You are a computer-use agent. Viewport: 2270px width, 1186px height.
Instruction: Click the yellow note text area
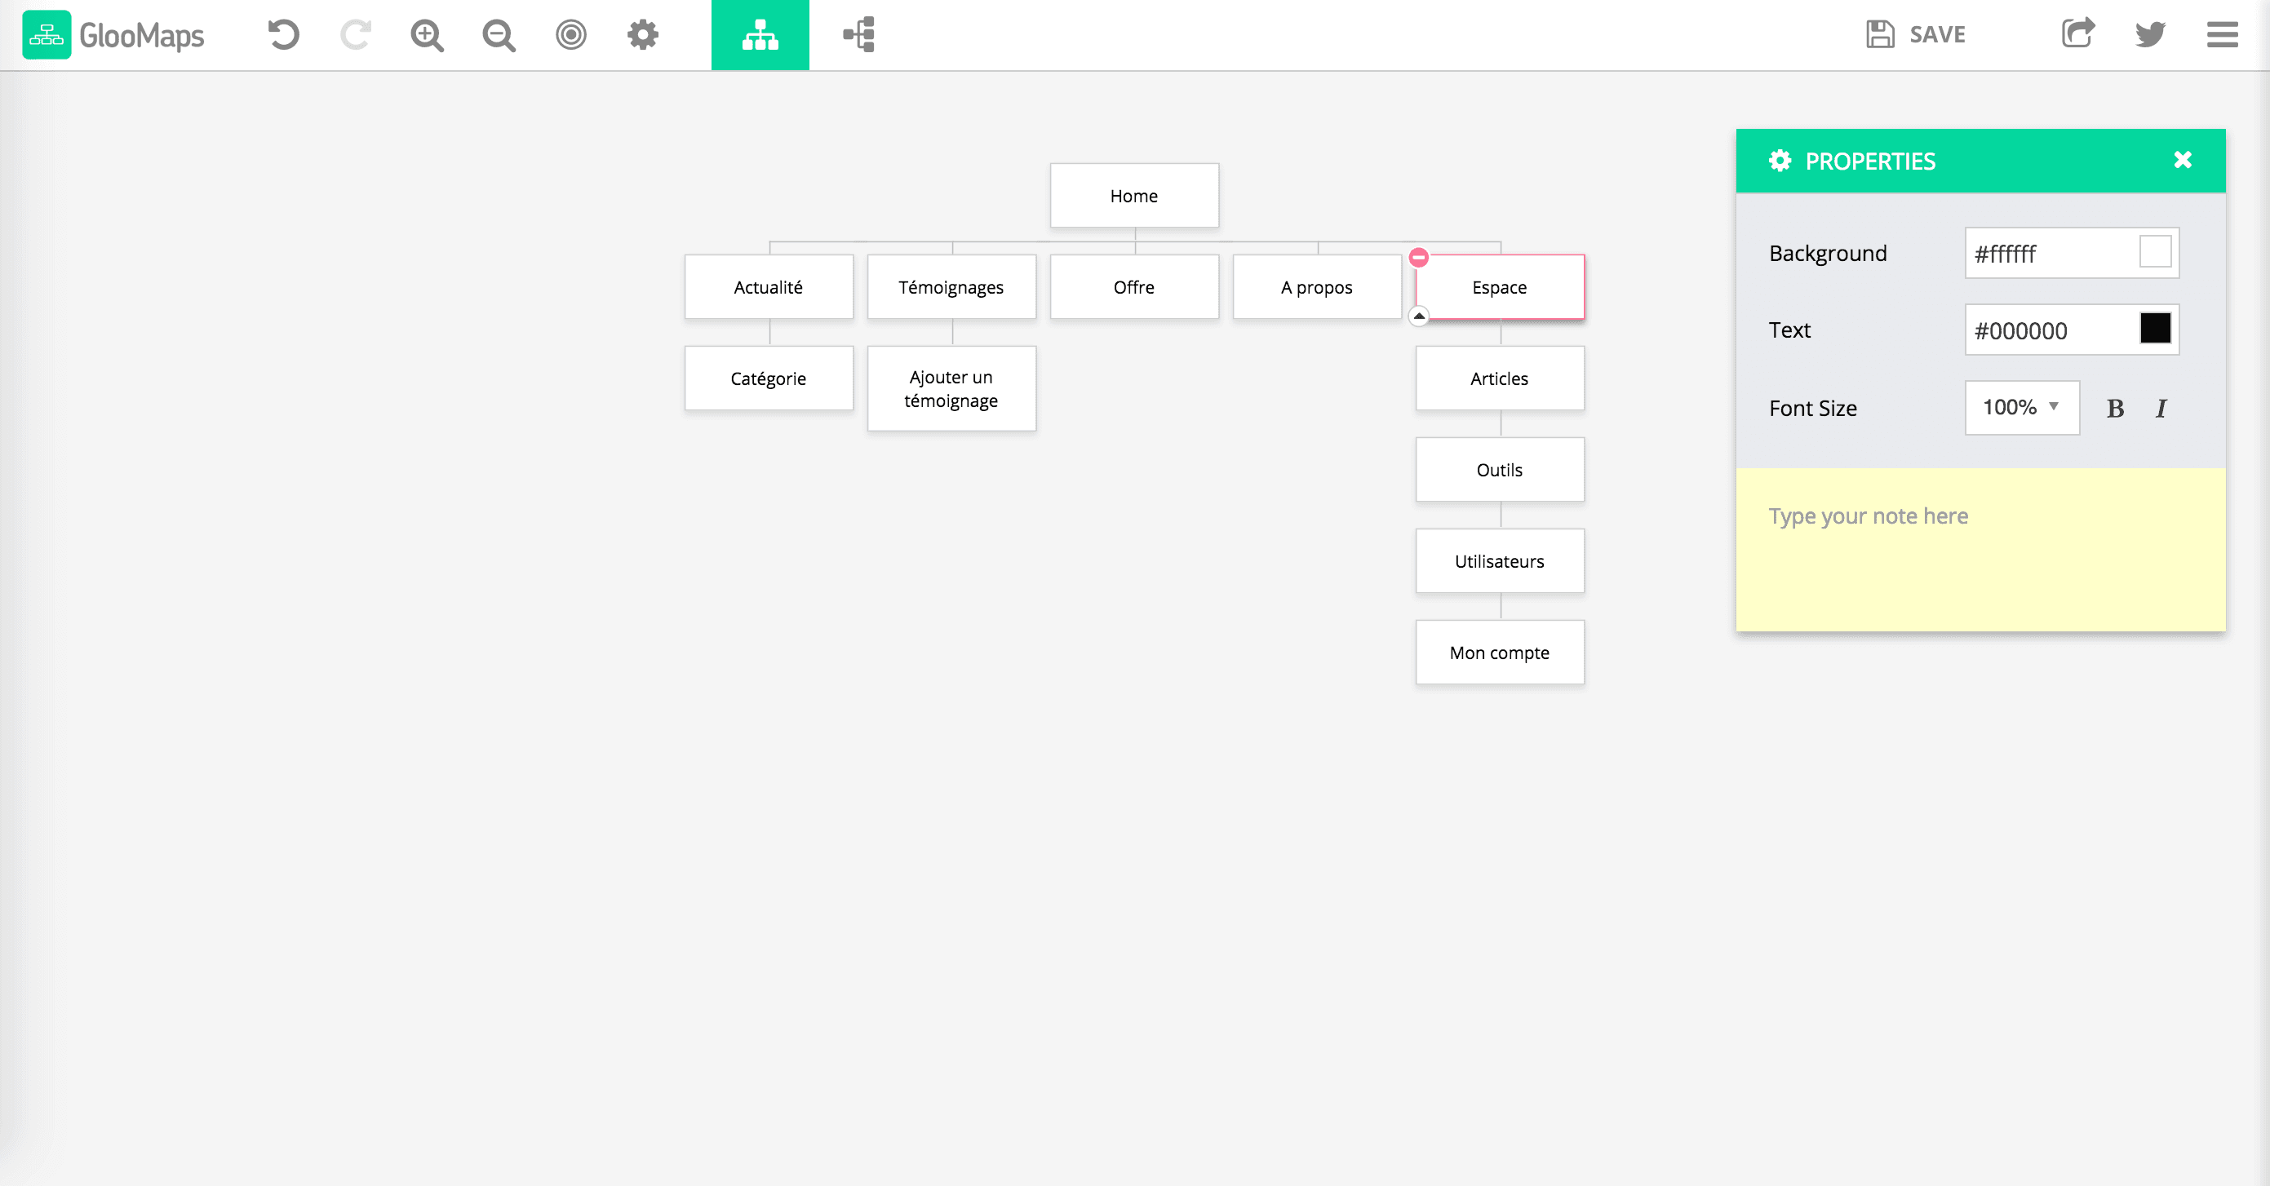click(1980, 550)
